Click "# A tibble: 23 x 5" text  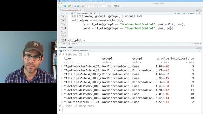click(x=74, y=54)
